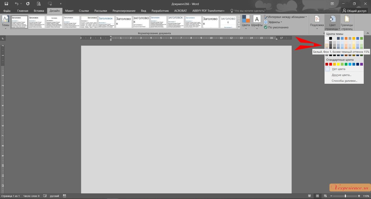Click the zoom out minus button
The width and height of the screenshot is (371, 199).
tap(331, 196)
